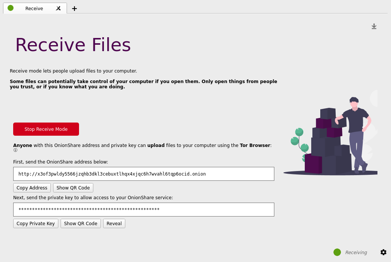
Task: Show QR Code for the OnionShare address
Action: point(73,188)
